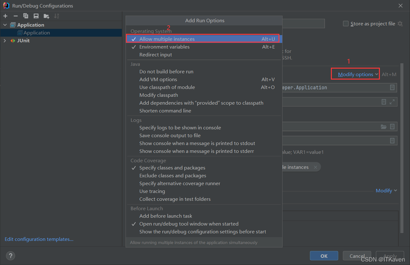Open working directory macro list icon
Screen dimensions: 410x265
(x=392, y=127)
